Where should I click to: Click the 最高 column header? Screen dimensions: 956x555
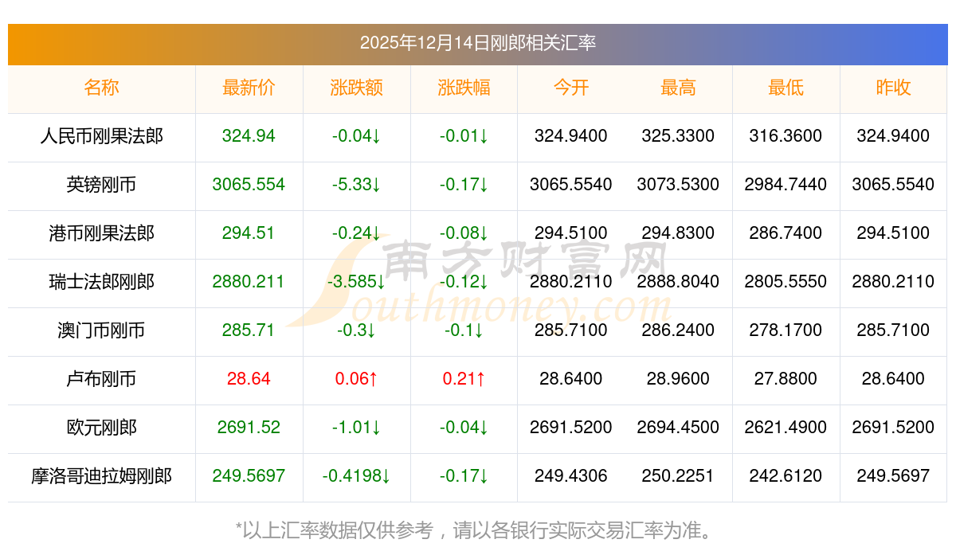point(679,88)
